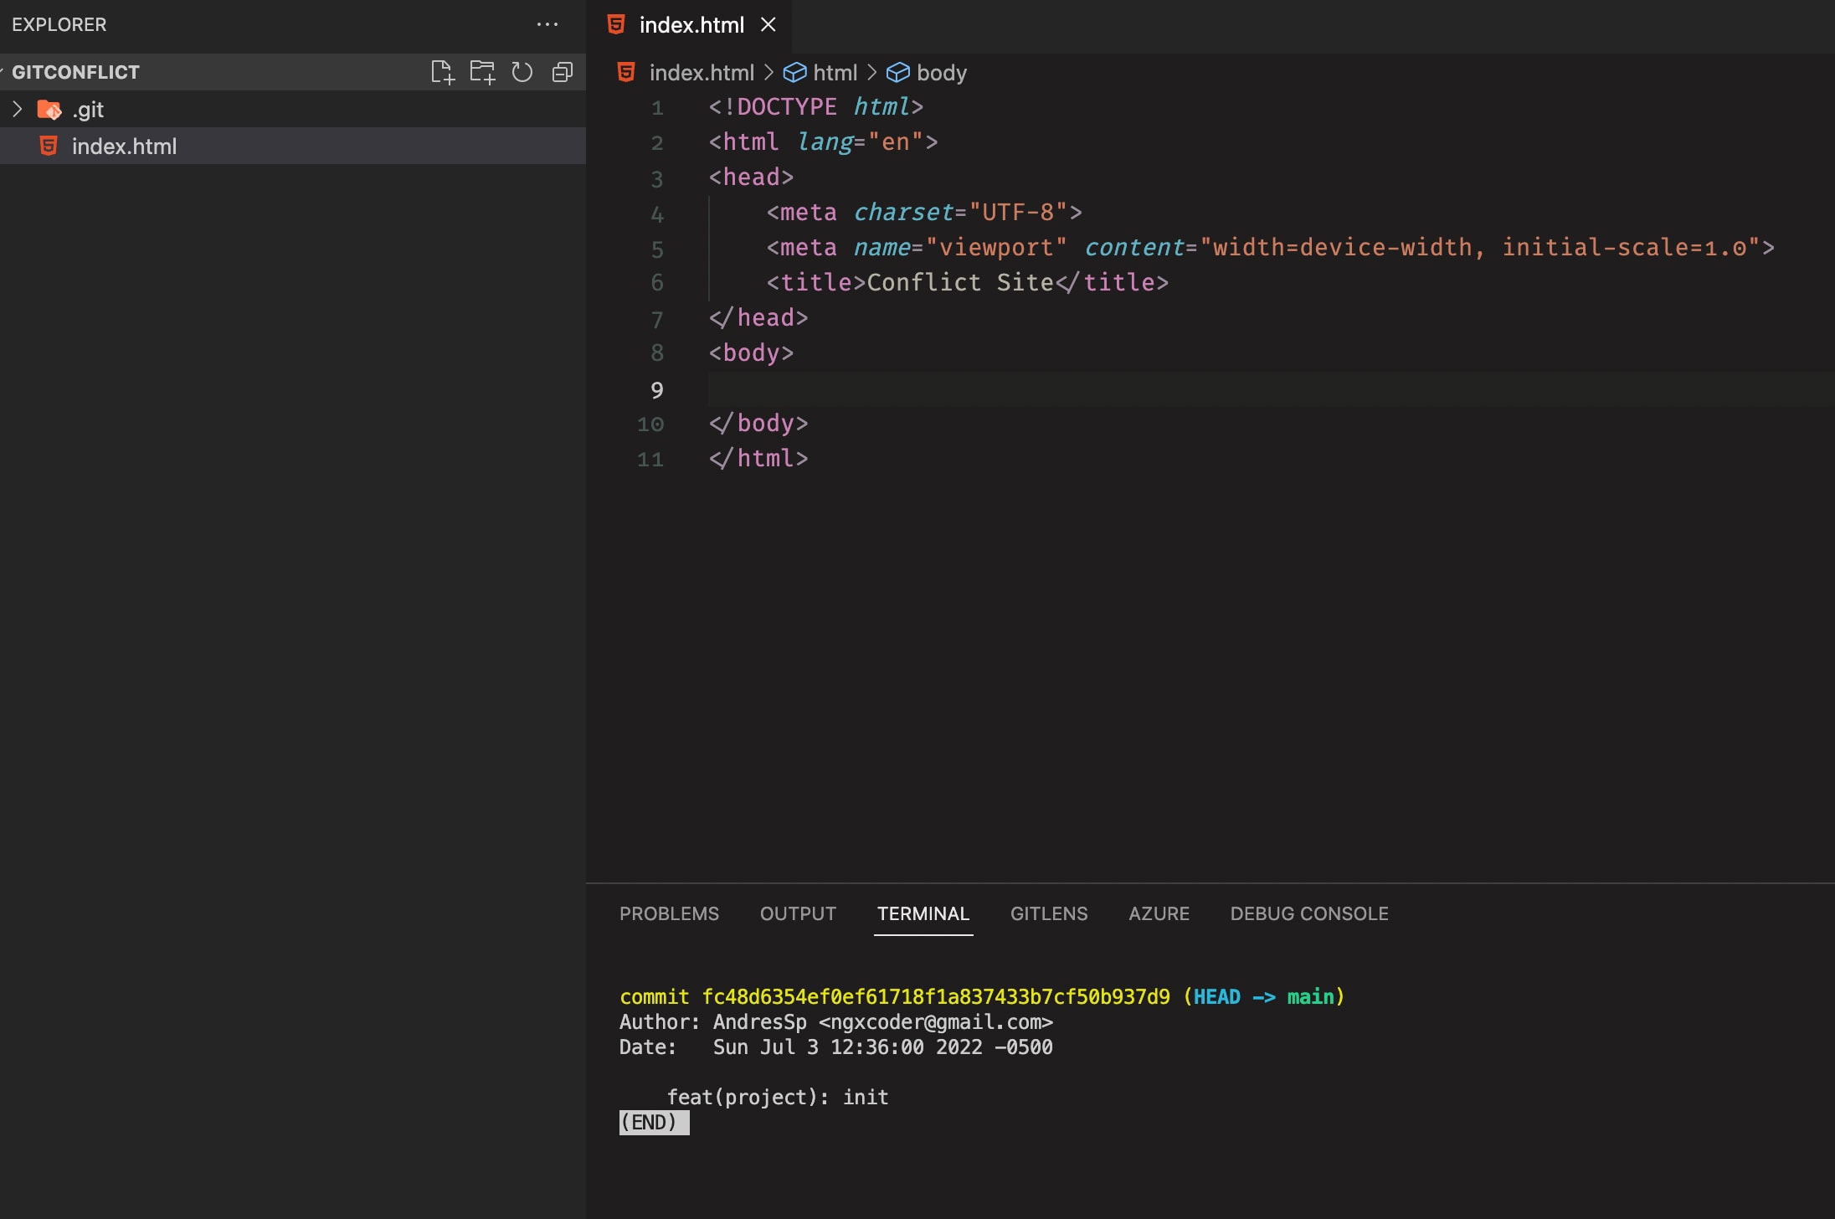This screenshot has width=1835, height=1219.
Task: Click the html breadcrumb item
Action: [835, 73]
